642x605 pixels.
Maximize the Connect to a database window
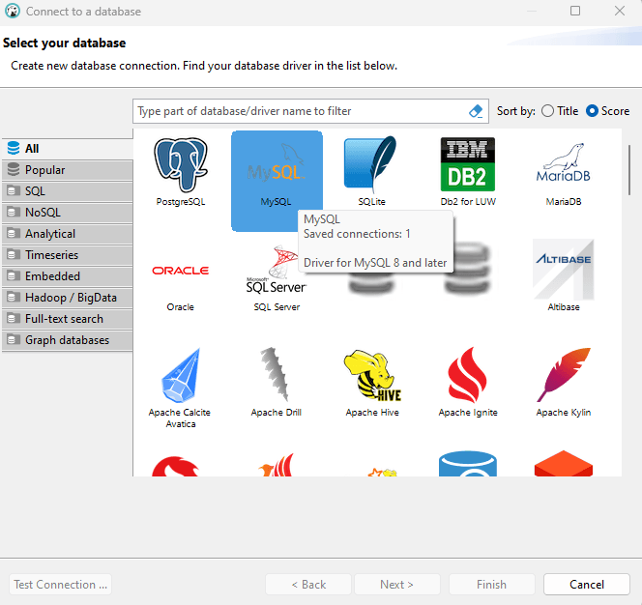(575, 11)
